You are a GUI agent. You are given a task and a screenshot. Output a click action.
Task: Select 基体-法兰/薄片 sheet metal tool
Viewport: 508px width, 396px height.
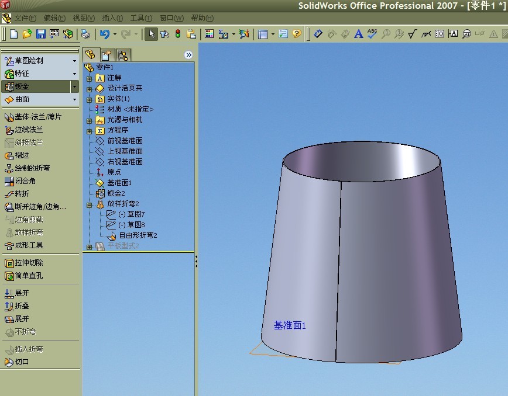tap(33, 117)
